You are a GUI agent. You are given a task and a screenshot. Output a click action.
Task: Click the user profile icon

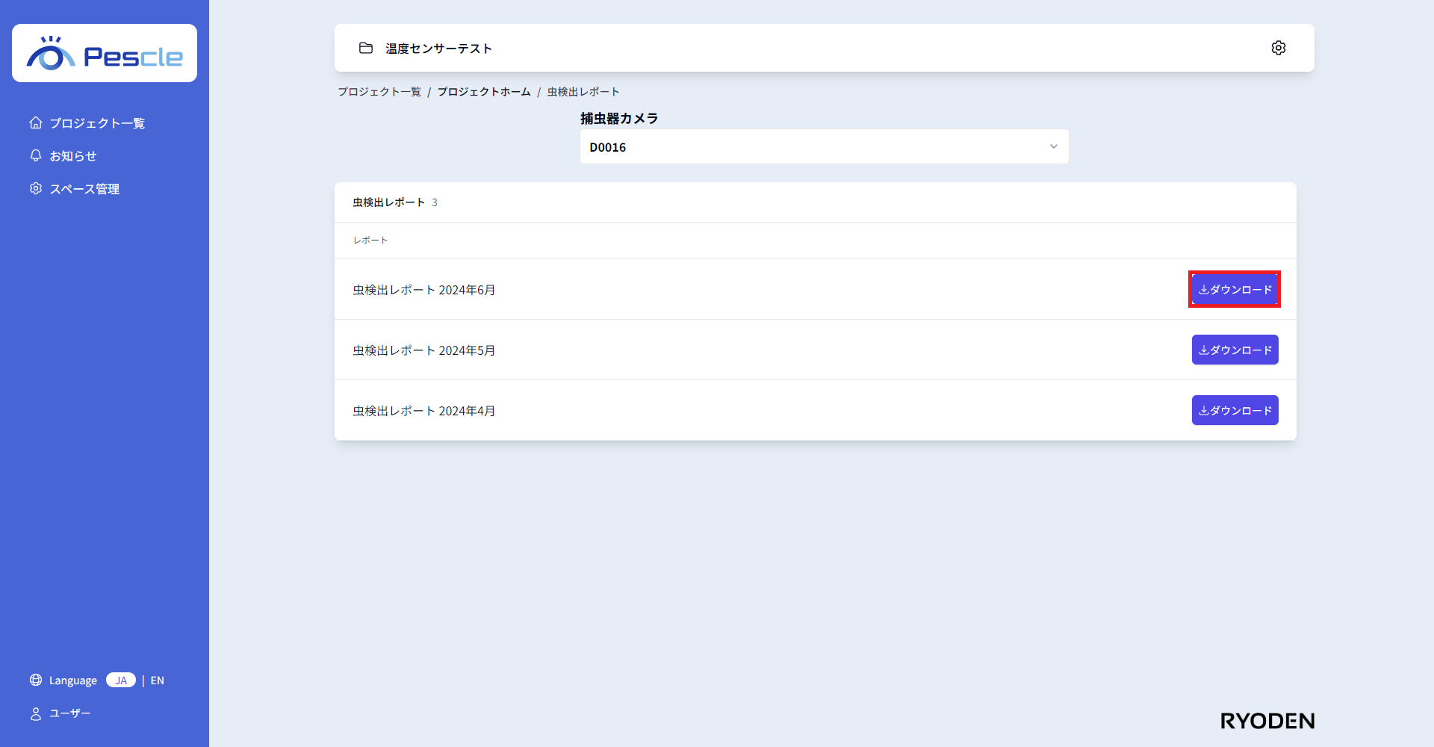(x=36, y=713)
